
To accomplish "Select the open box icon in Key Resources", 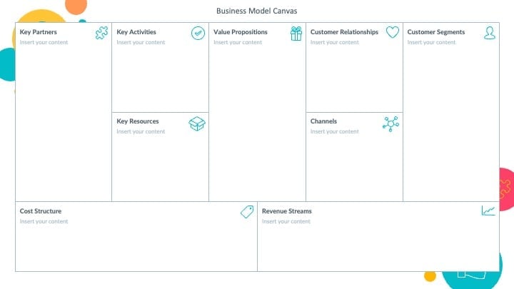I will (x=197, y=123).
